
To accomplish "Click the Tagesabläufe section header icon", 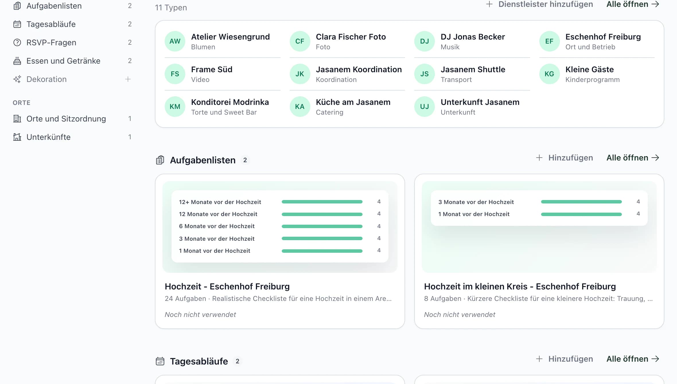I will pos(160,361).
